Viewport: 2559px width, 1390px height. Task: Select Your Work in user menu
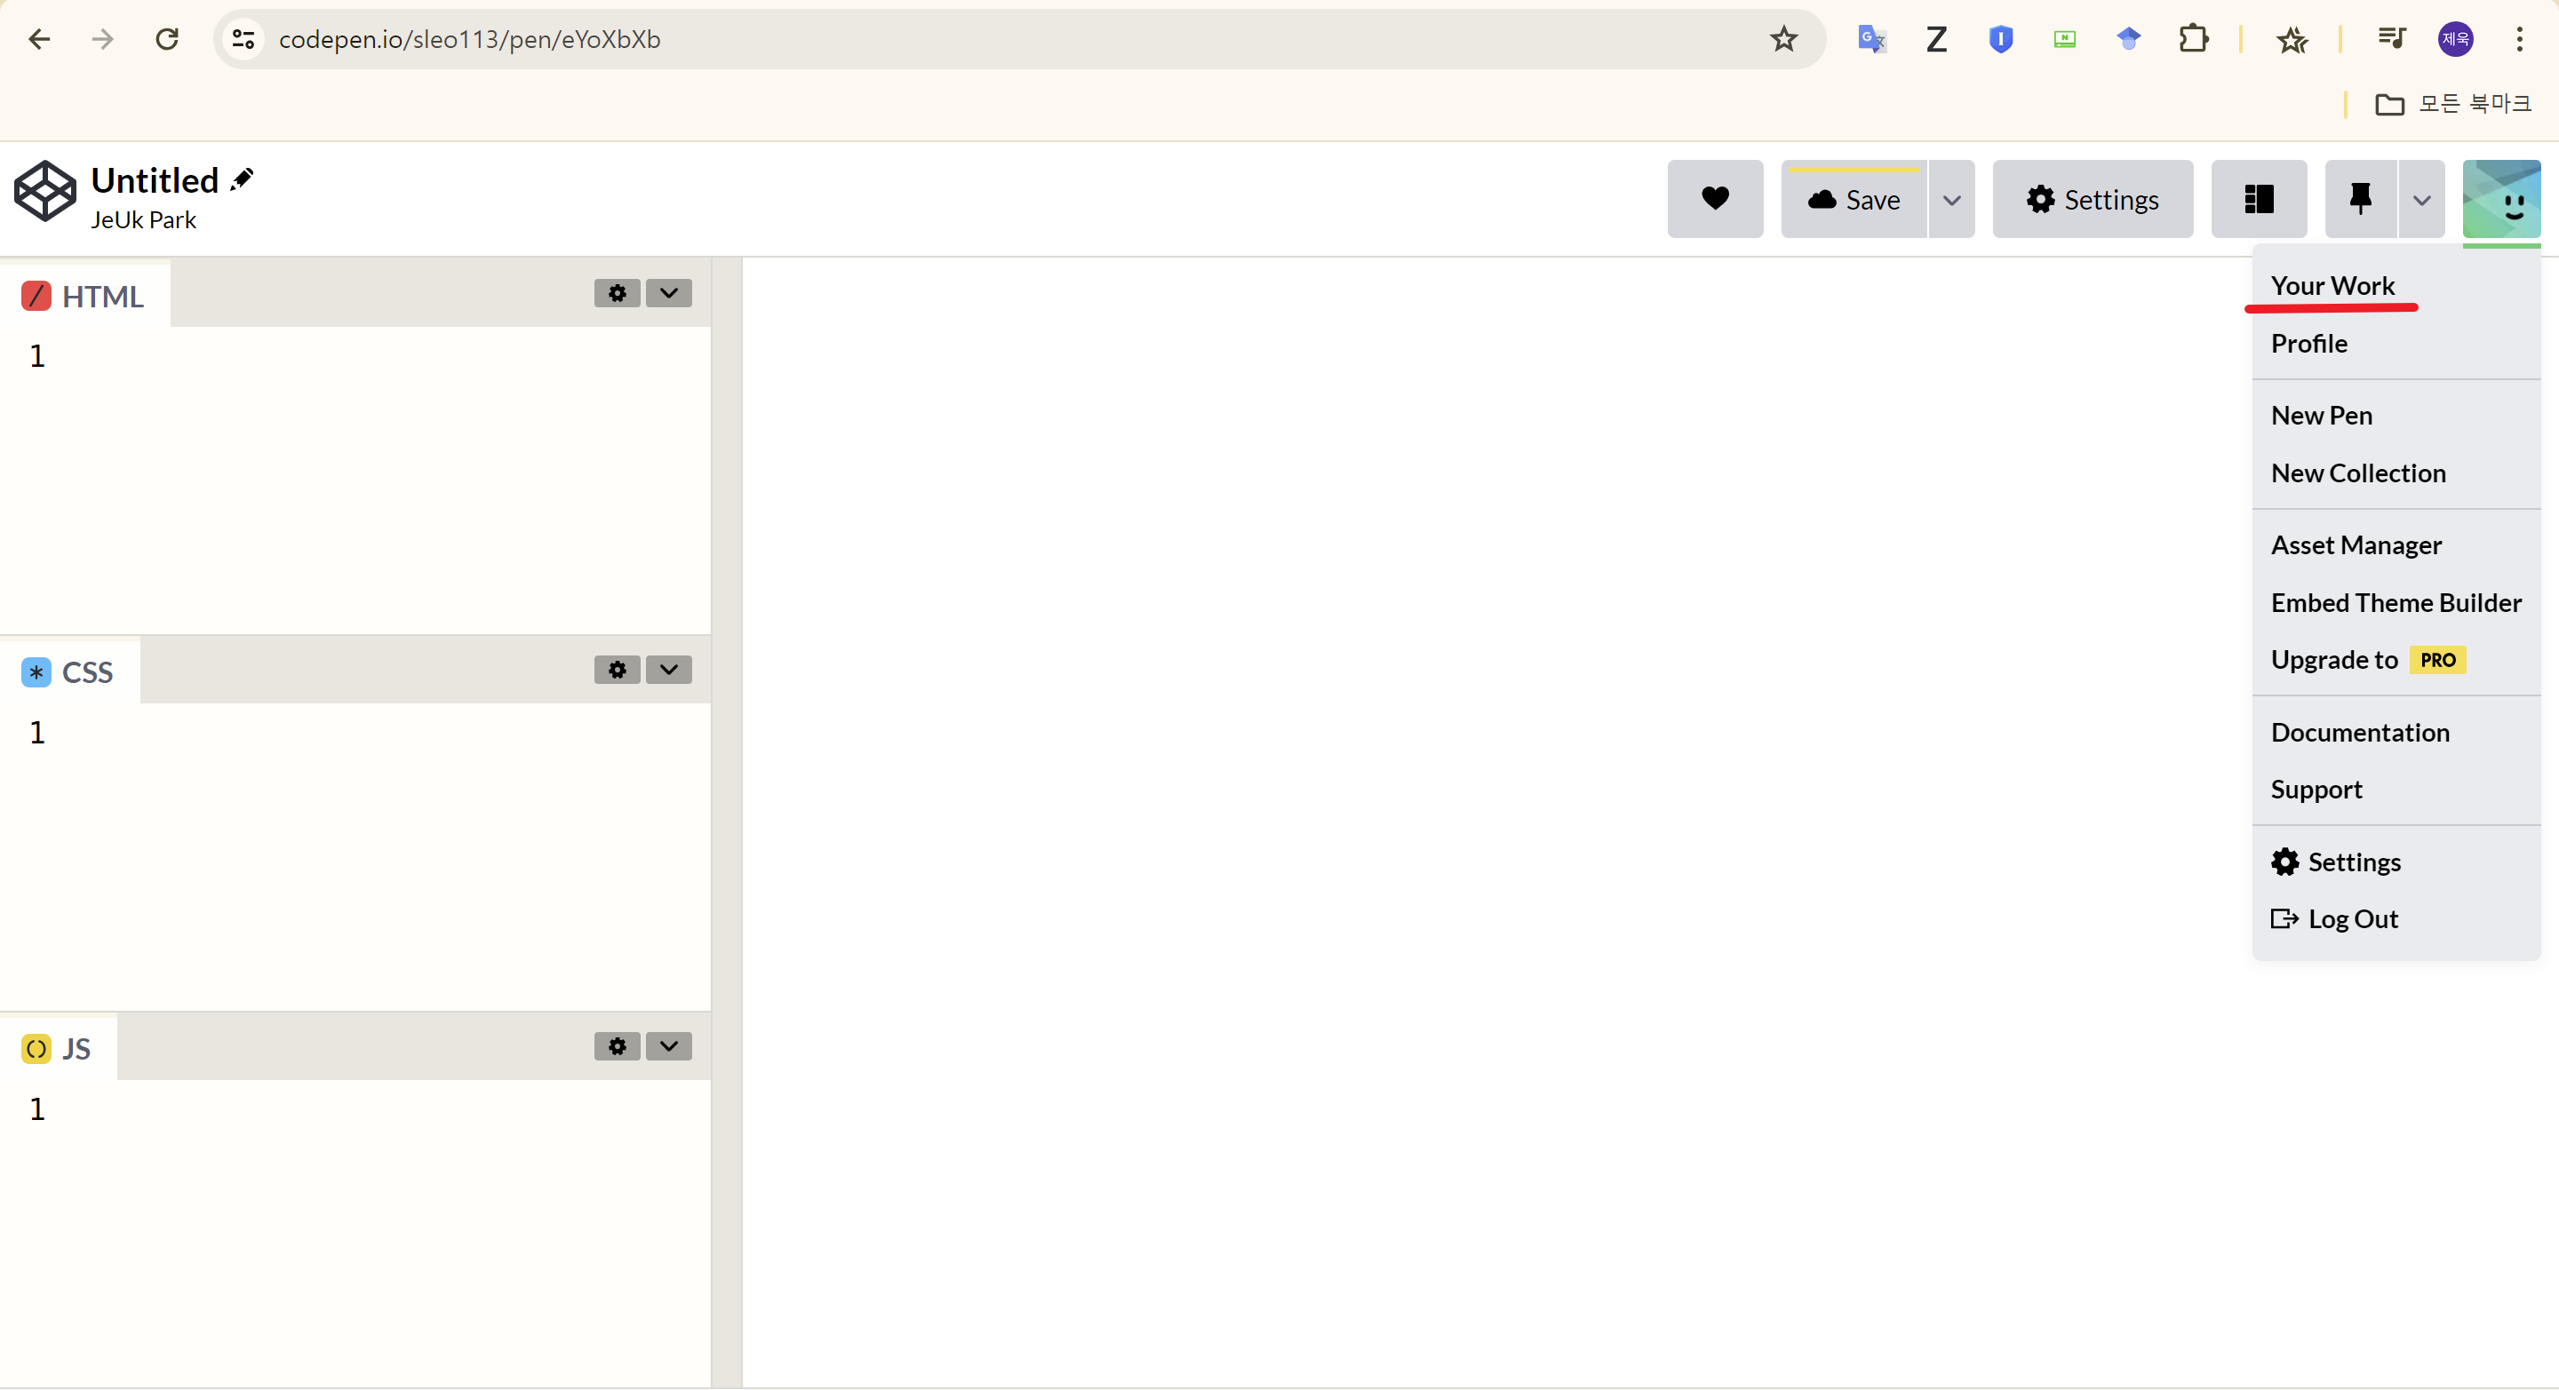[2332, 286]
